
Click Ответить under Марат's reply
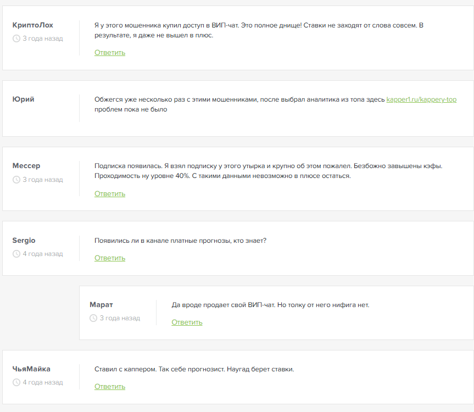(x=187, y=322)
